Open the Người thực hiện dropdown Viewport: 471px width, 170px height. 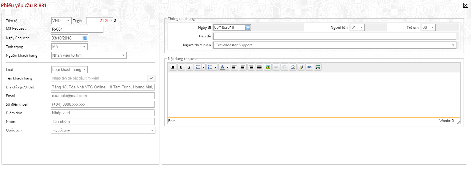(x=335, y=45)
